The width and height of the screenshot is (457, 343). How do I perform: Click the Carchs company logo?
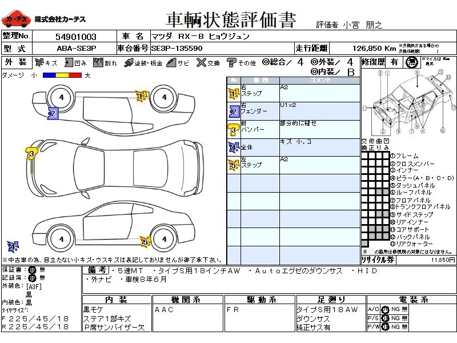[15, 19]
